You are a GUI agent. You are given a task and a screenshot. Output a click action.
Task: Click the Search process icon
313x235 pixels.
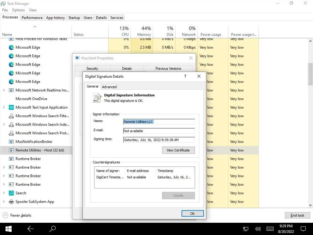click(x=11, y=193)
